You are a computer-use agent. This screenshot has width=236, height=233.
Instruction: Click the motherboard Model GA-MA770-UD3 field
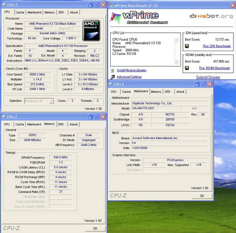point(156,108)
